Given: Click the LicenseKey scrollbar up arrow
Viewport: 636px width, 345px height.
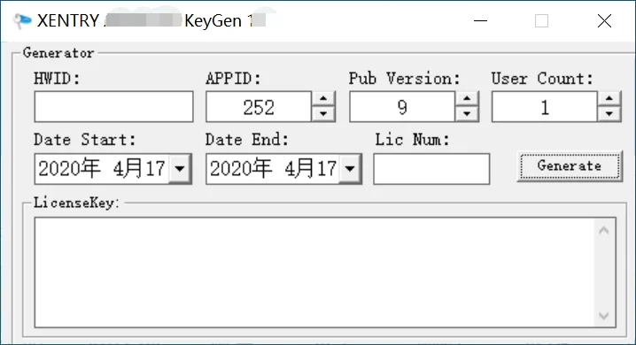Looking at the screenshot, I should [x=604, y=230].
